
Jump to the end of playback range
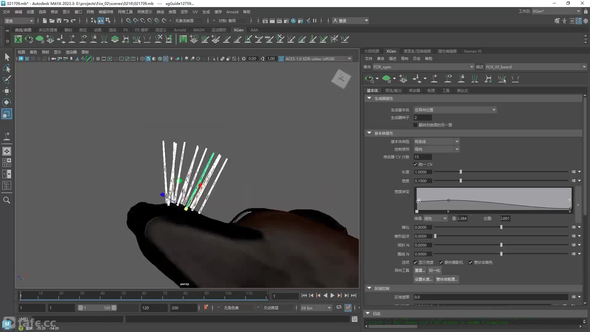pyautogui.click(x=354, y=295)
